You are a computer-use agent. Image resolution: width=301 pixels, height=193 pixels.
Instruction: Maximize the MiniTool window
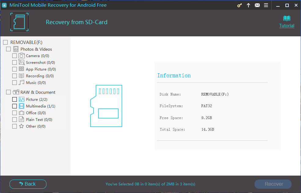[287, 5]
